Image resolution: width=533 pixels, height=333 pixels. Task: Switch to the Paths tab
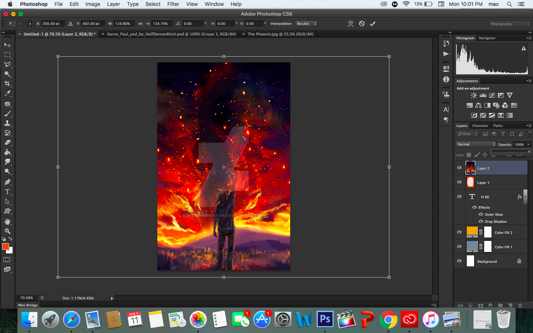pos(498,126)
